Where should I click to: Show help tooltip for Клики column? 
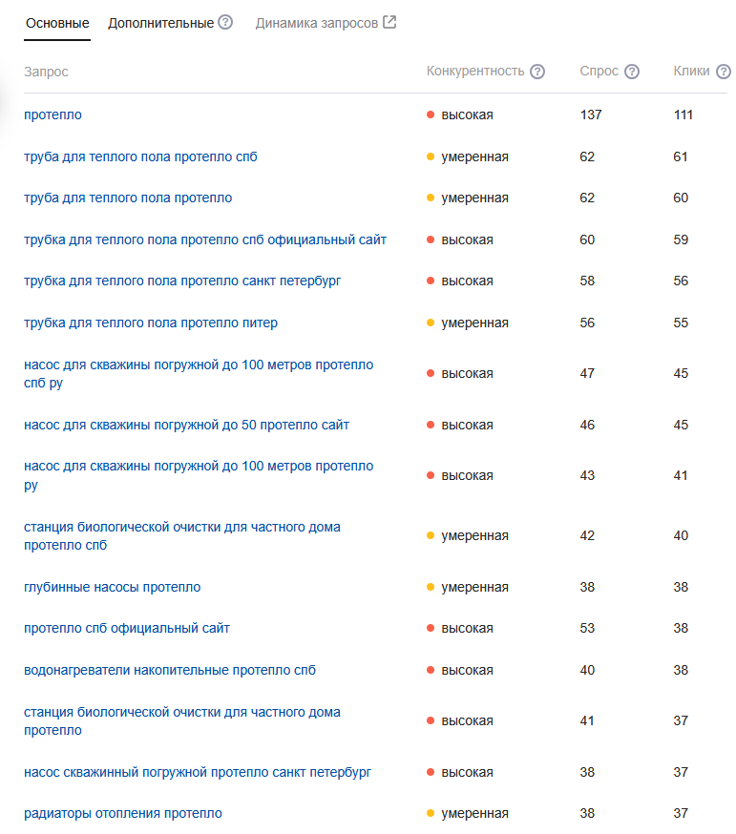[724, 72]
